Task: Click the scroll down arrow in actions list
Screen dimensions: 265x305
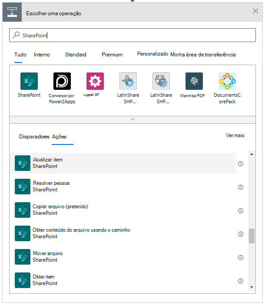Action: click(x=252, y=287)
